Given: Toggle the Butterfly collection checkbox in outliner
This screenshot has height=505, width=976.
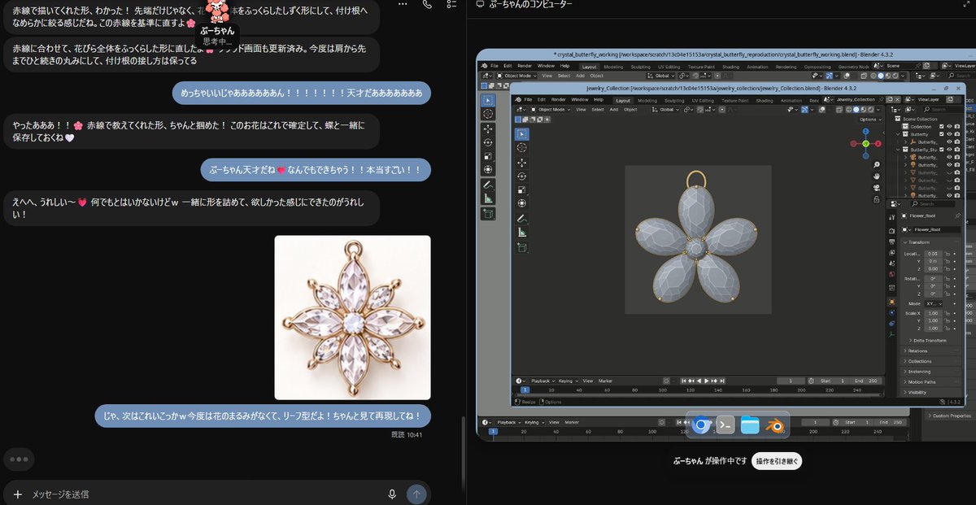Looking at the screenshot, I should click(942, 134).
